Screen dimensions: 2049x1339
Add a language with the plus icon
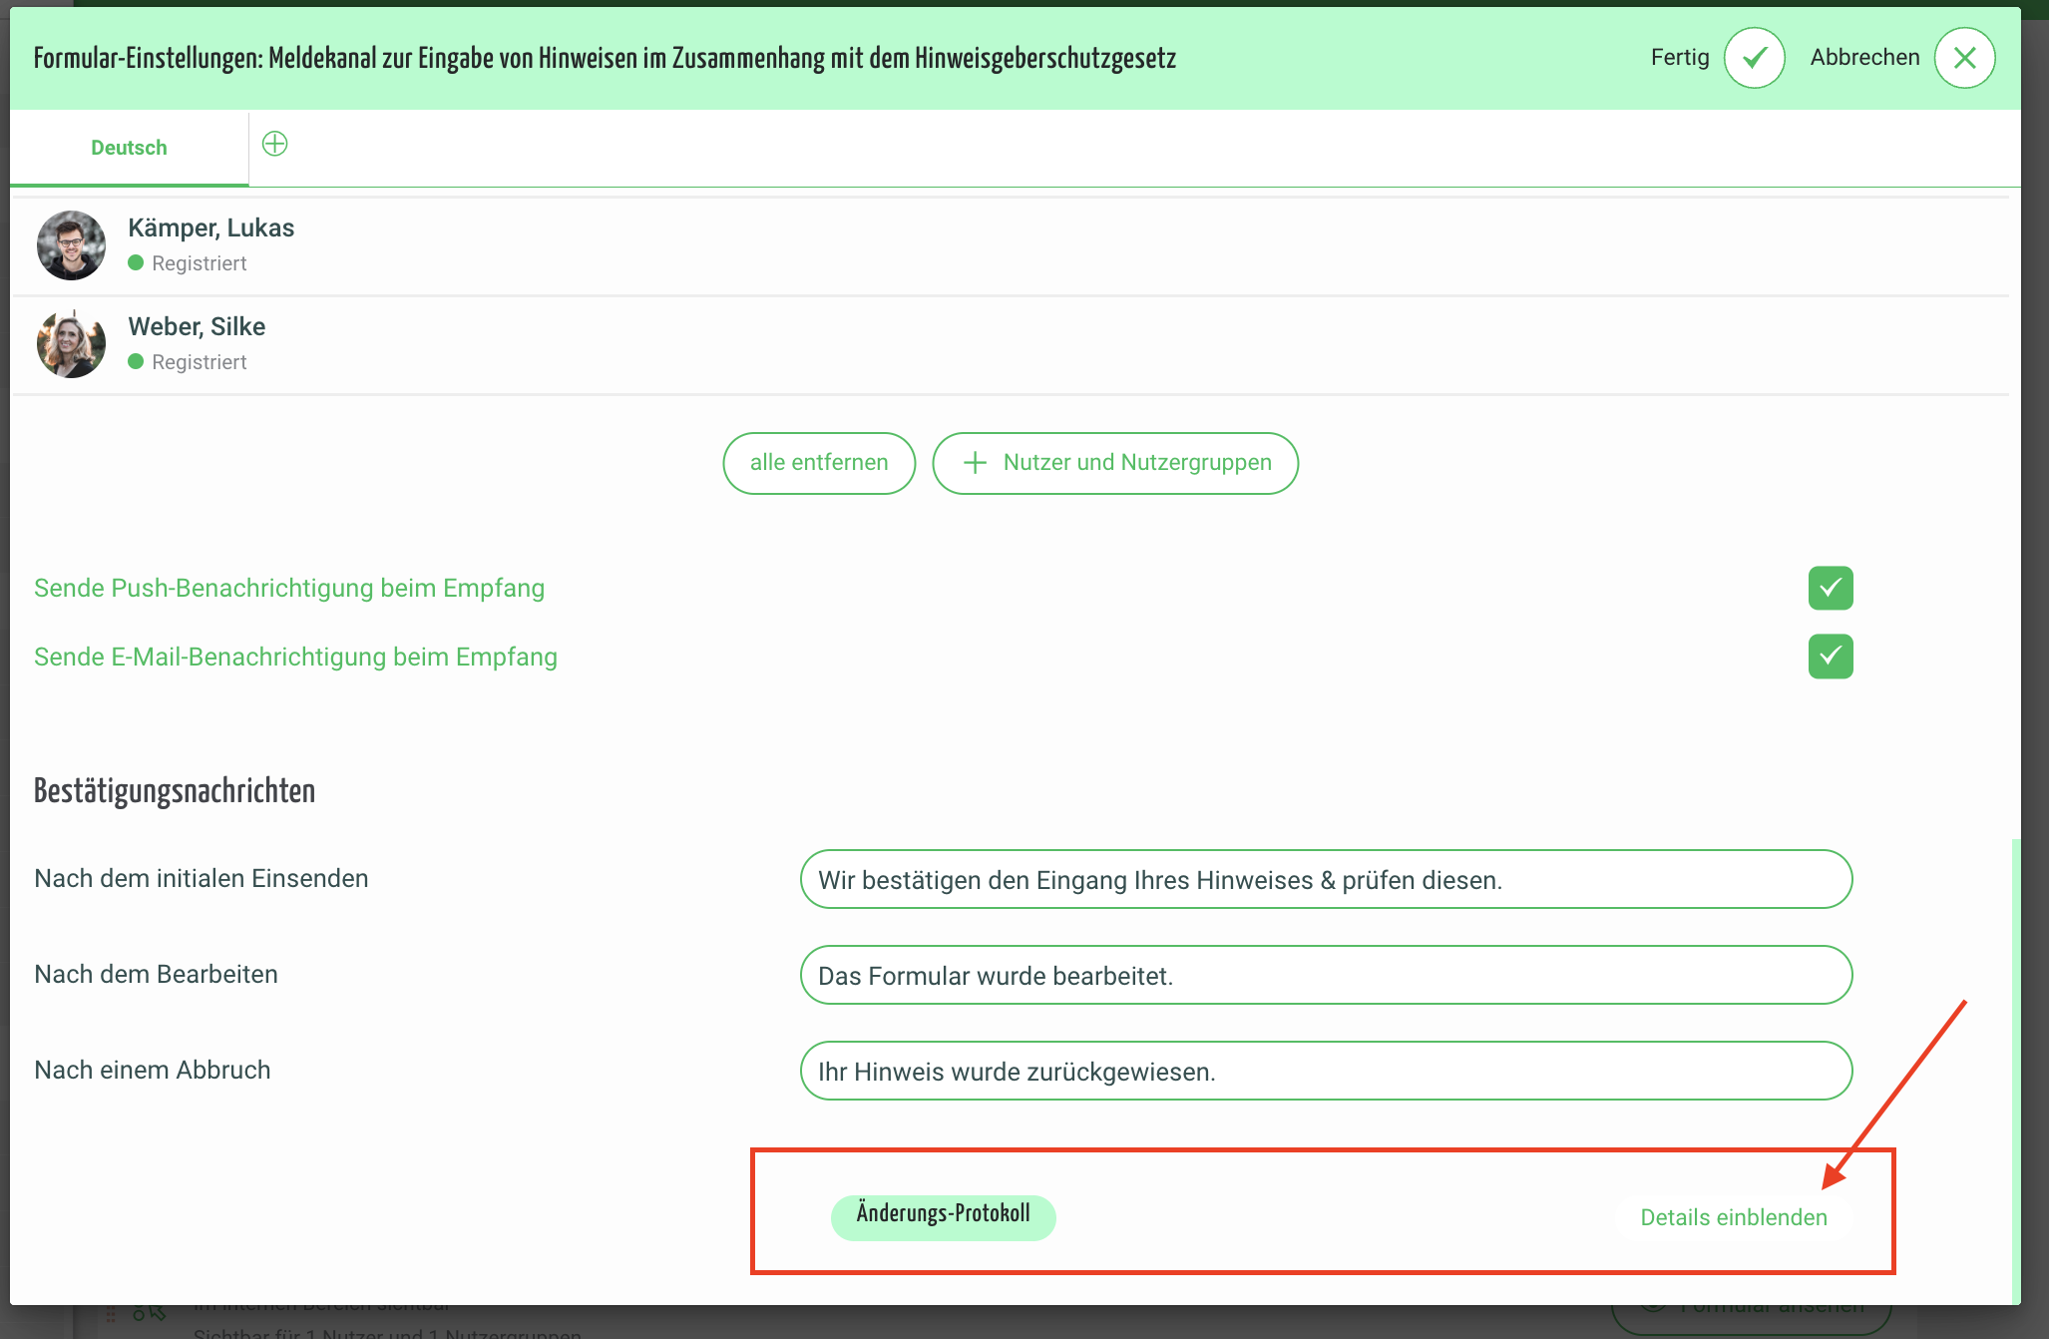(x=274, y=144)
